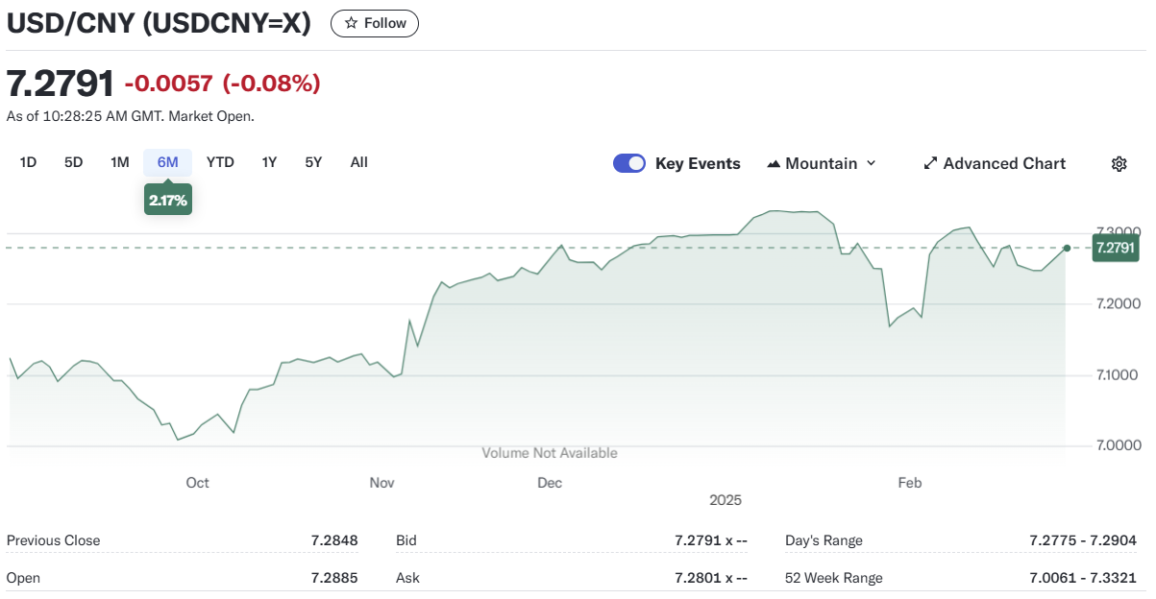This screenshot has width=1156, height=599.
Task: Click the 2.17% six-month change badge
Action: pyautogui.click(x=168, y=201)
